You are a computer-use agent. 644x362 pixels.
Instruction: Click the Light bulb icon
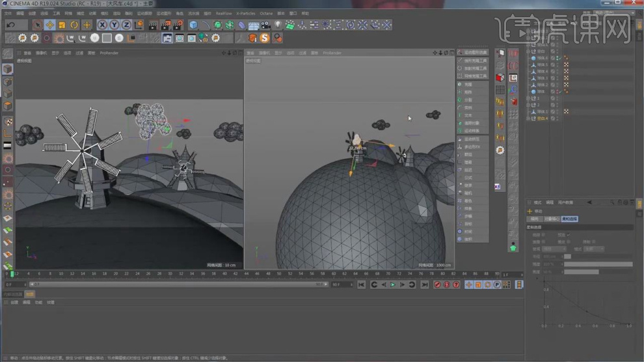278,25
